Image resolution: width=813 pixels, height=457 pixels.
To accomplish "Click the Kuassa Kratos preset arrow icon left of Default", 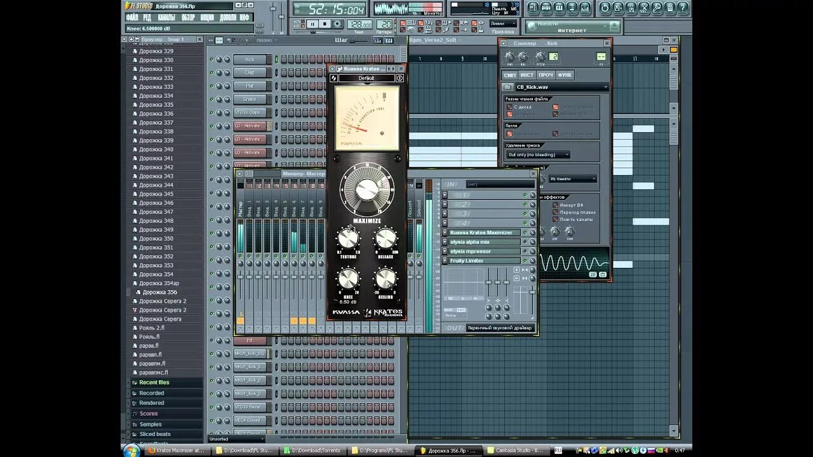I will click(334, 78).
